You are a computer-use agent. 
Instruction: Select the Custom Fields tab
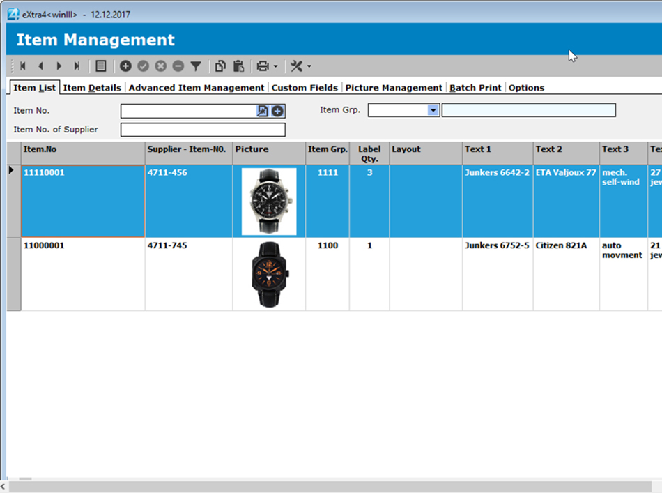tap(305, 87)
